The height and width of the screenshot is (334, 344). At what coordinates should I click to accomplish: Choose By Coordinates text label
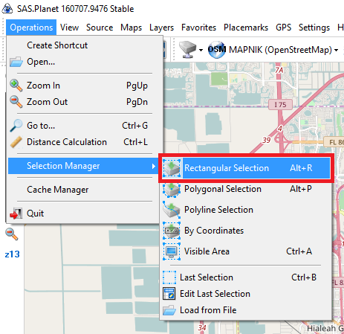(x=214, y=231)
